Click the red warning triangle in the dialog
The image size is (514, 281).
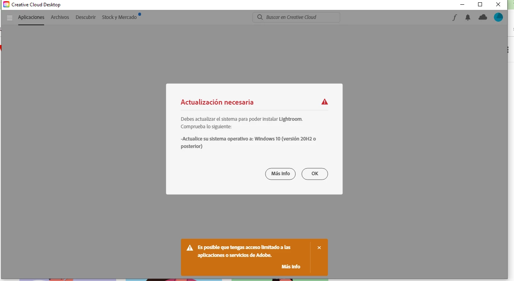coord(325,102)
